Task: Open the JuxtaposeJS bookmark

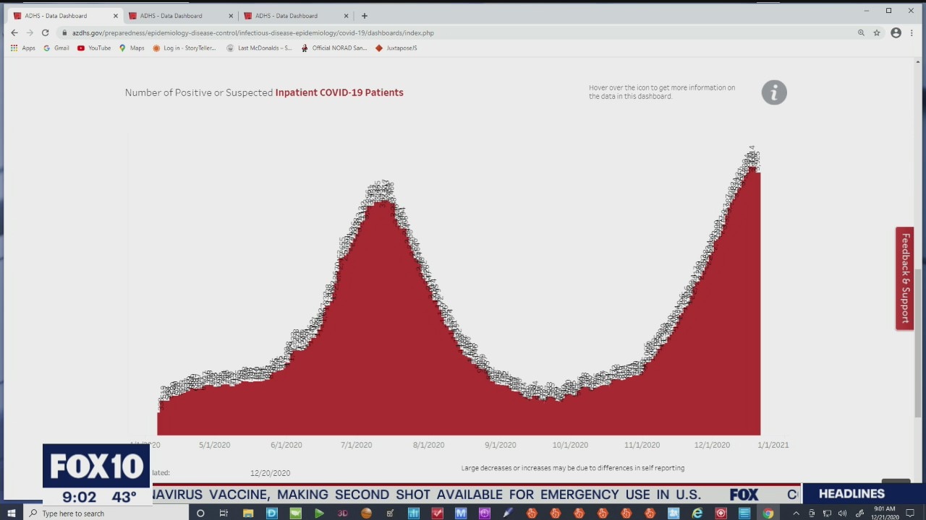Action: [396, 48]
